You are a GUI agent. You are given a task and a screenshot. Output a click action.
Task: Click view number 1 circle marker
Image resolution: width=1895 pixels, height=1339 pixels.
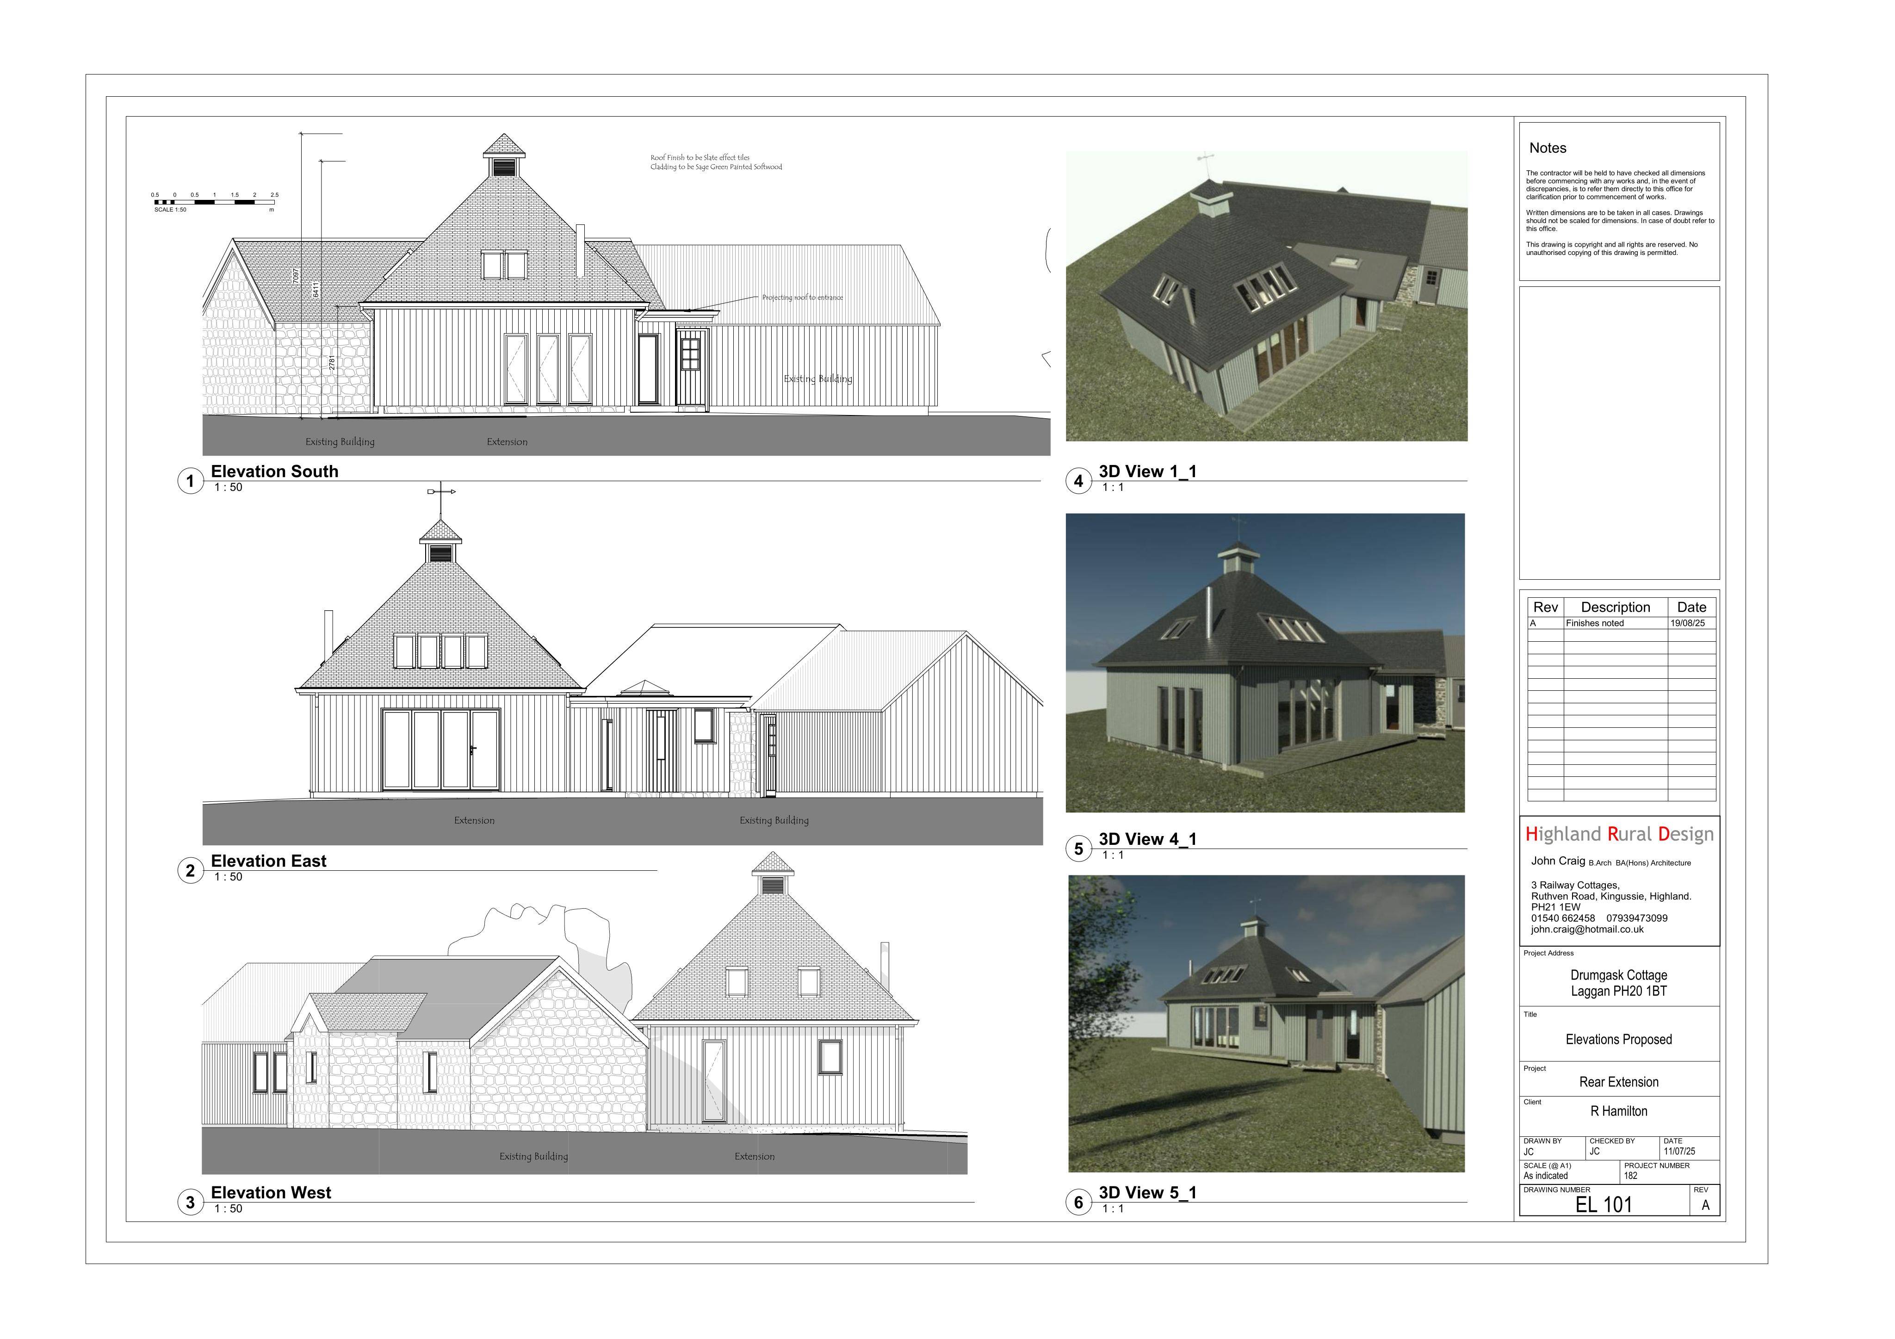191,481
